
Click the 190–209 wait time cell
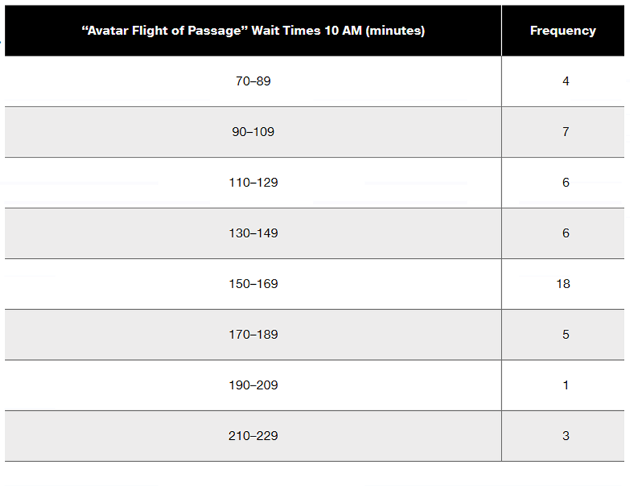[x=253, y=385]
